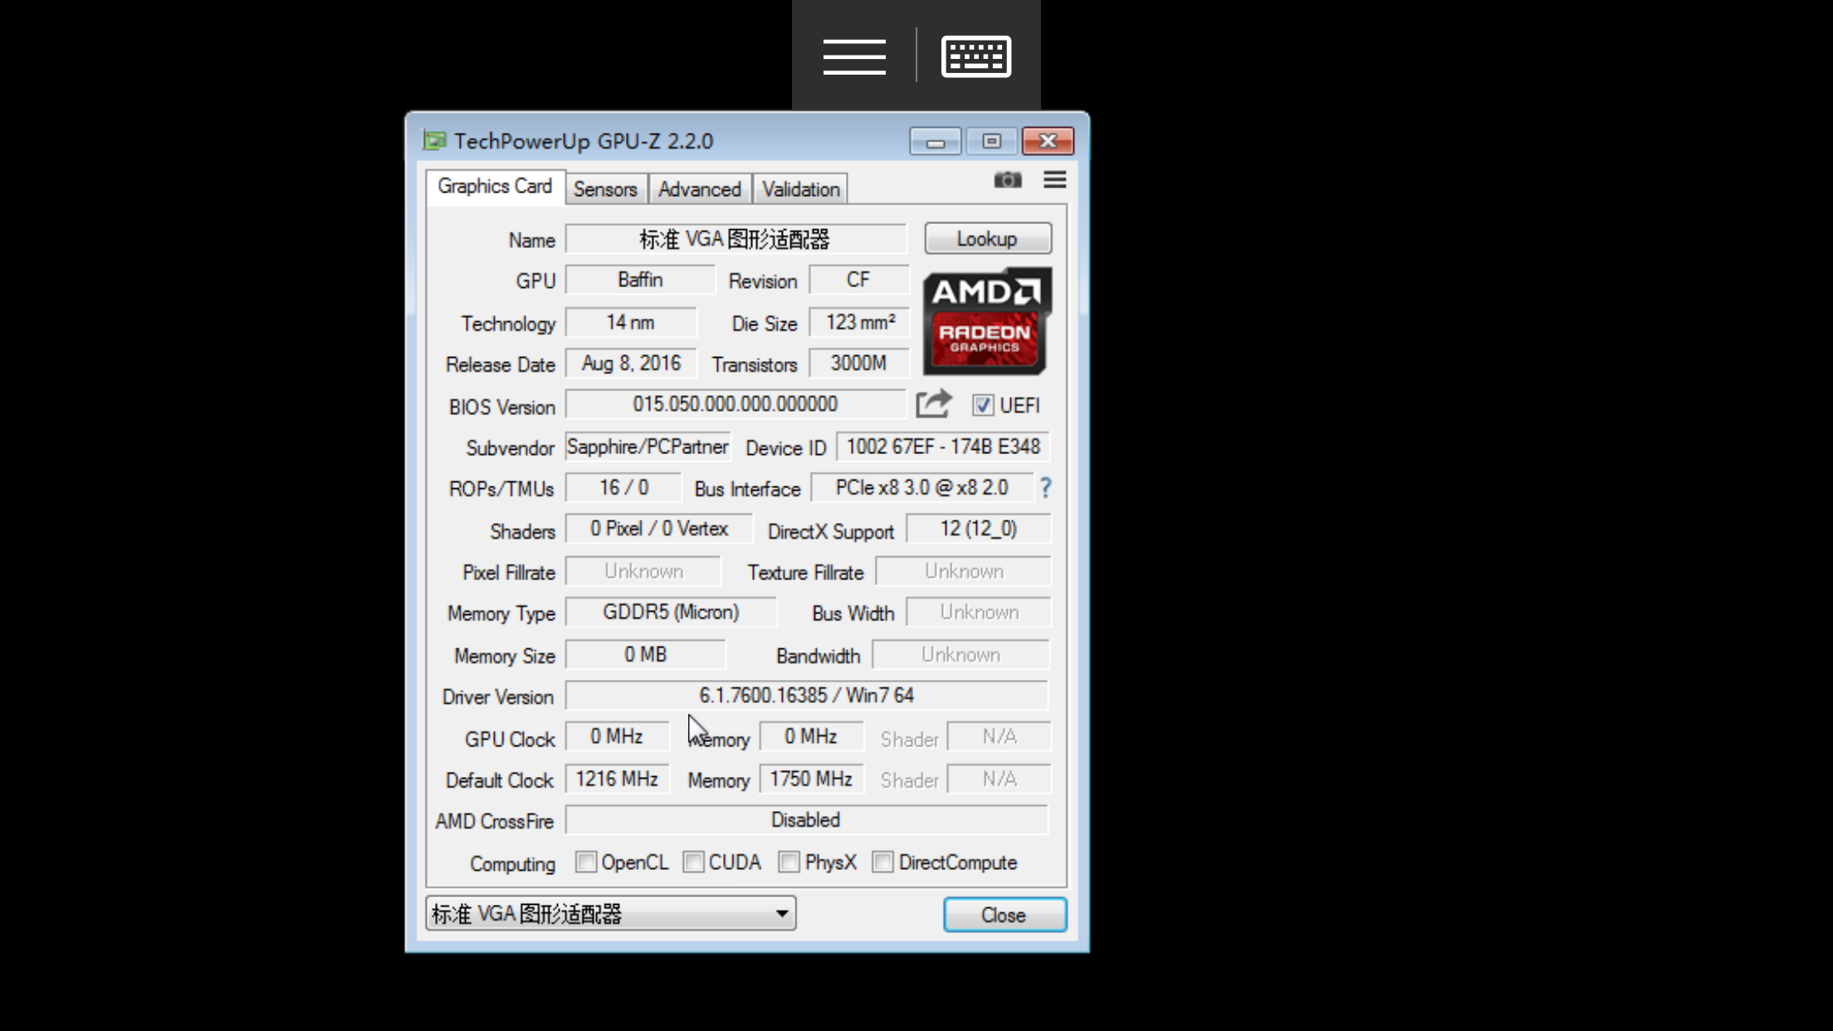1833x1031 pixels.
Task: Click the Technology field 14 nm
Action: point(631,322)
